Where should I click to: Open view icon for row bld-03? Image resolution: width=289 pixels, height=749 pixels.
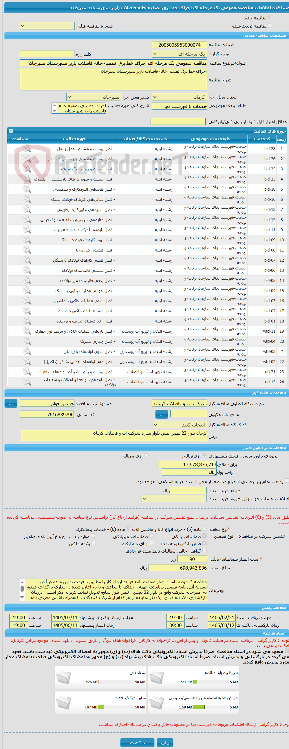(x=27, y=301)
